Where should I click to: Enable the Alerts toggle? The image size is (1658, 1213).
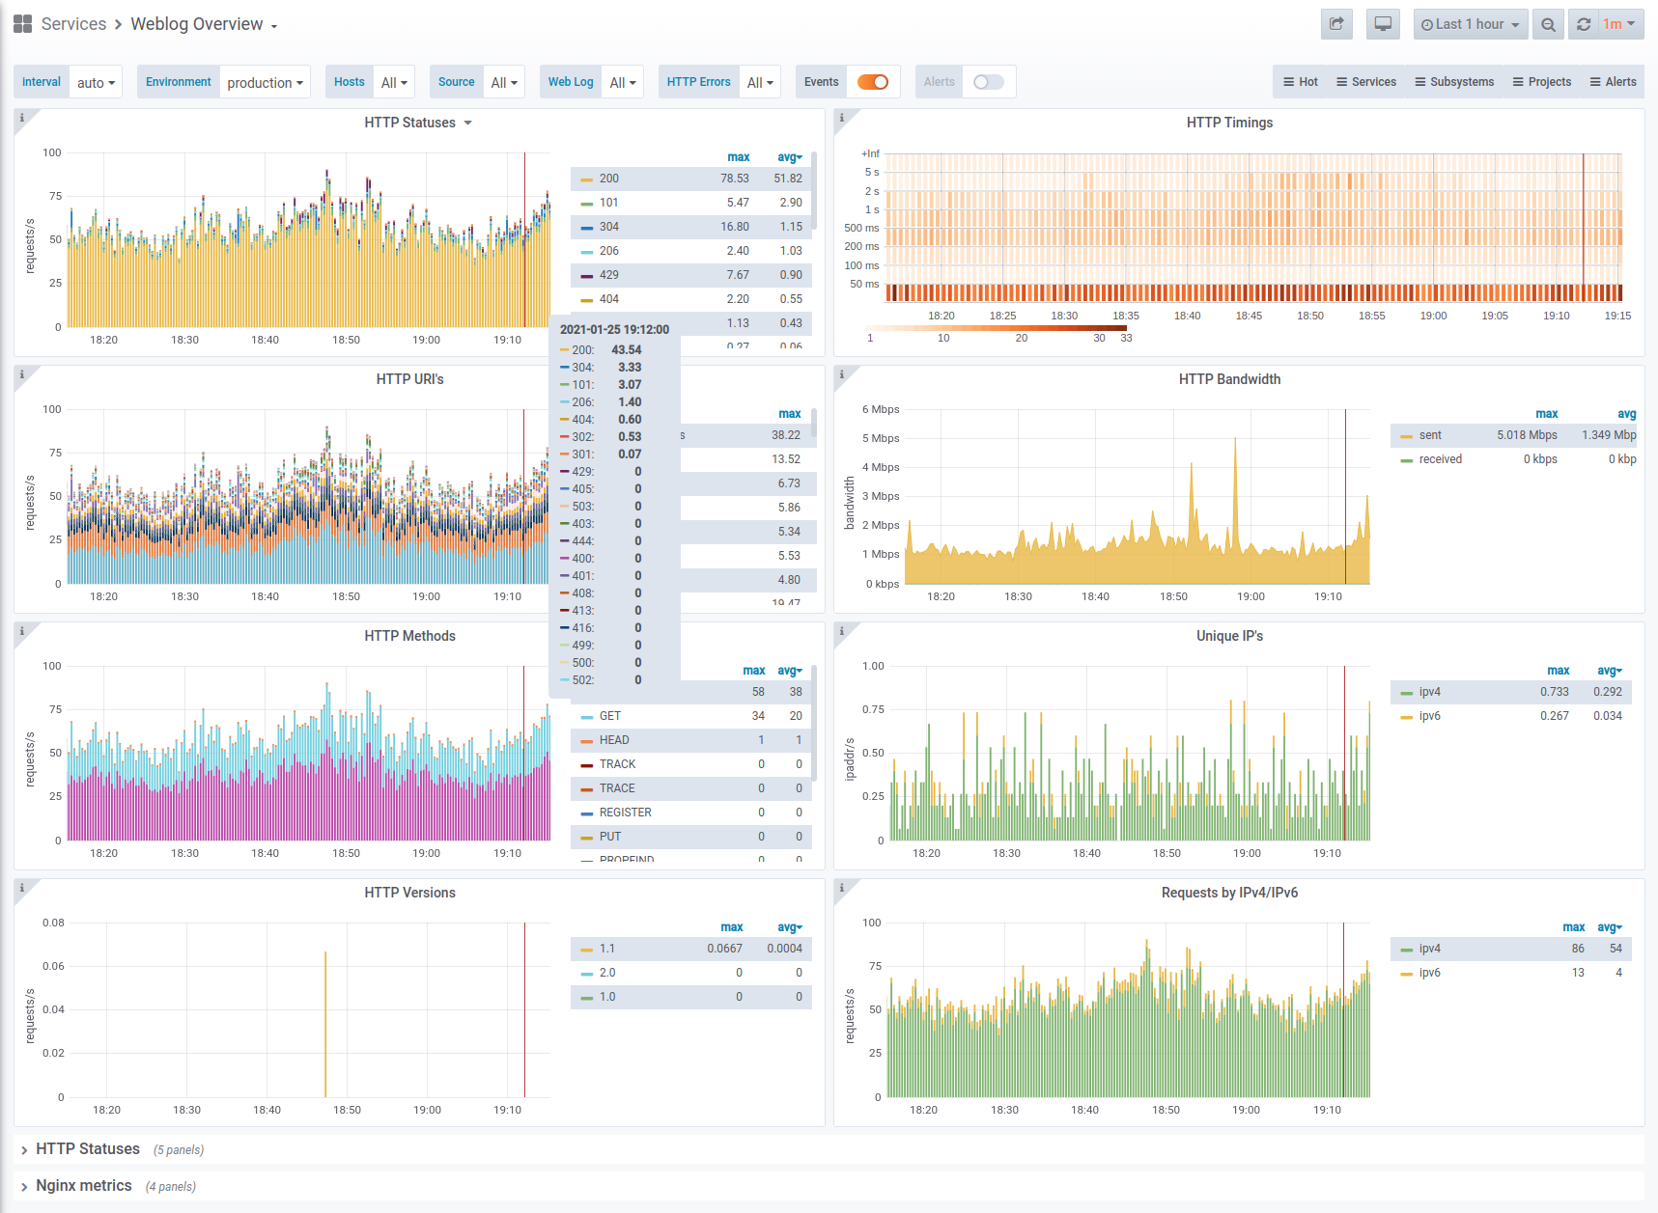[988, 82]
